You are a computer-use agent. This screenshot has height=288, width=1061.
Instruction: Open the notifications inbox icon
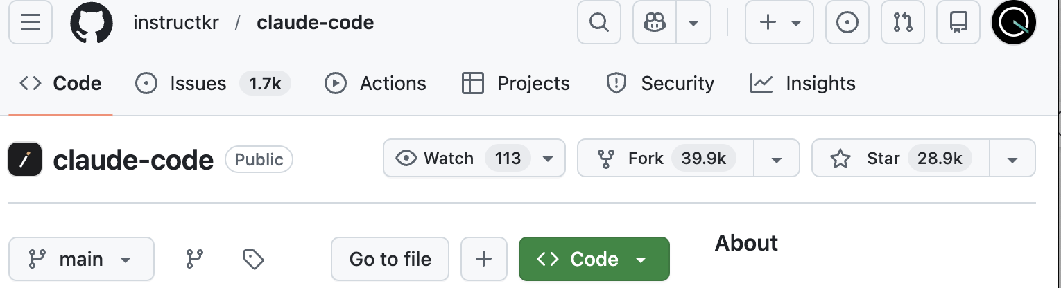(x=958, y=22)
